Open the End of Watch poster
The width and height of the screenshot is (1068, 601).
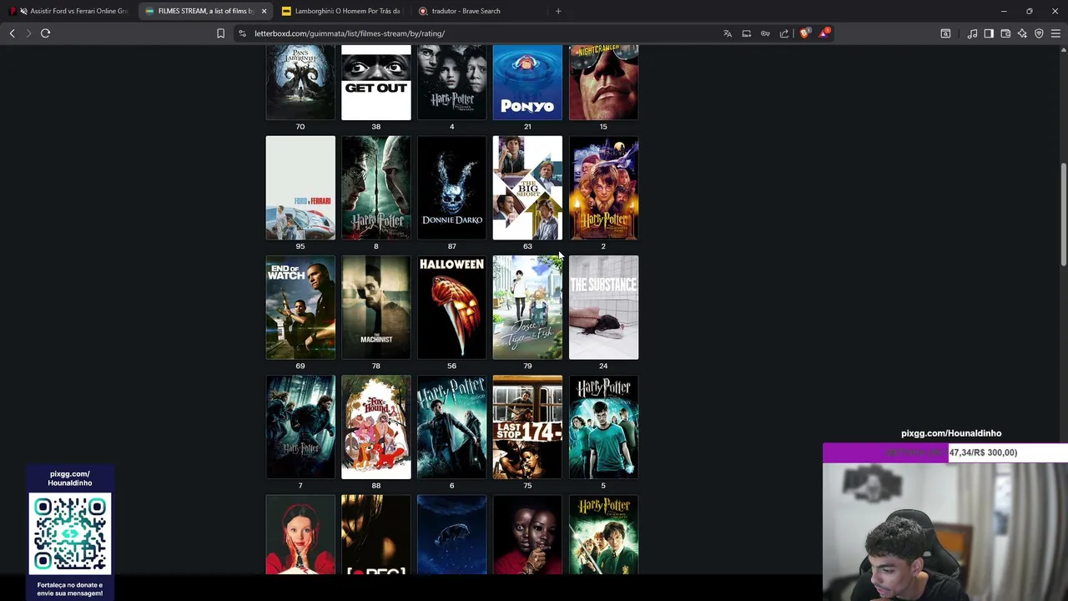pyautogui.click(x=300, y=307)
